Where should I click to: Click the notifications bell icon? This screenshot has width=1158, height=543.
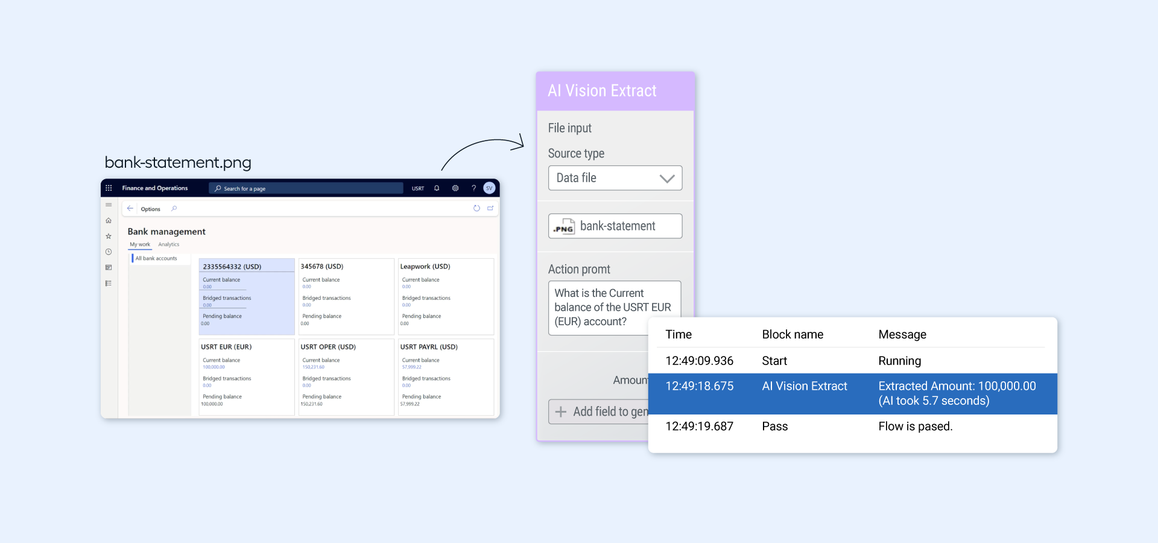[437, 188]
